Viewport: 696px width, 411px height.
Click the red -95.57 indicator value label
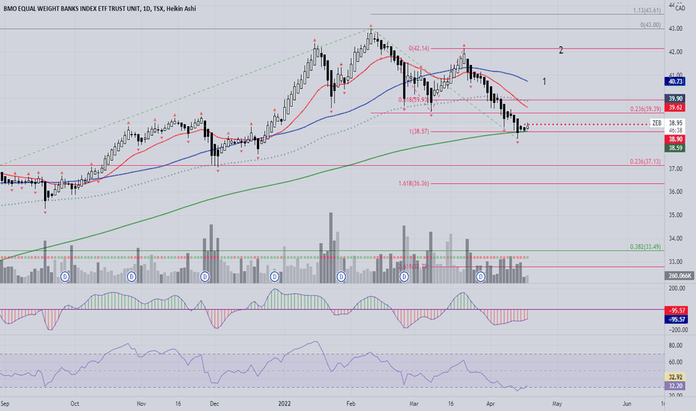pos(675,311)
